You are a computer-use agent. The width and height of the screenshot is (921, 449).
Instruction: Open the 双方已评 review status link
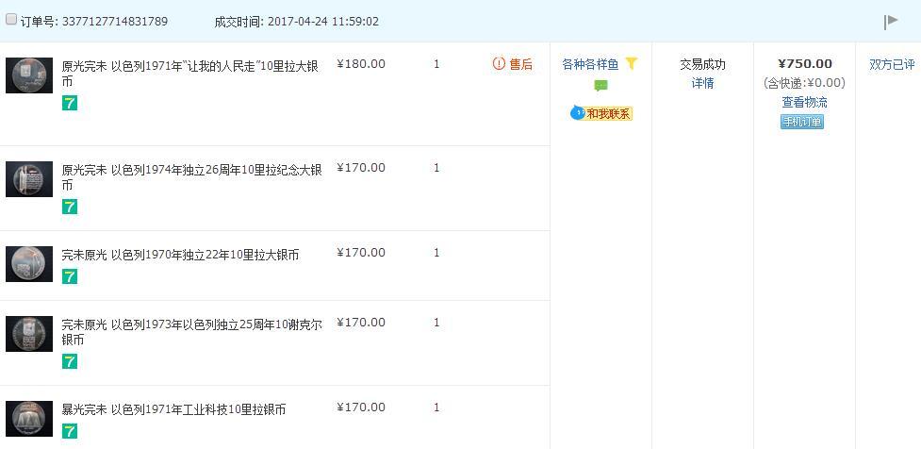[x=892, y=65]
